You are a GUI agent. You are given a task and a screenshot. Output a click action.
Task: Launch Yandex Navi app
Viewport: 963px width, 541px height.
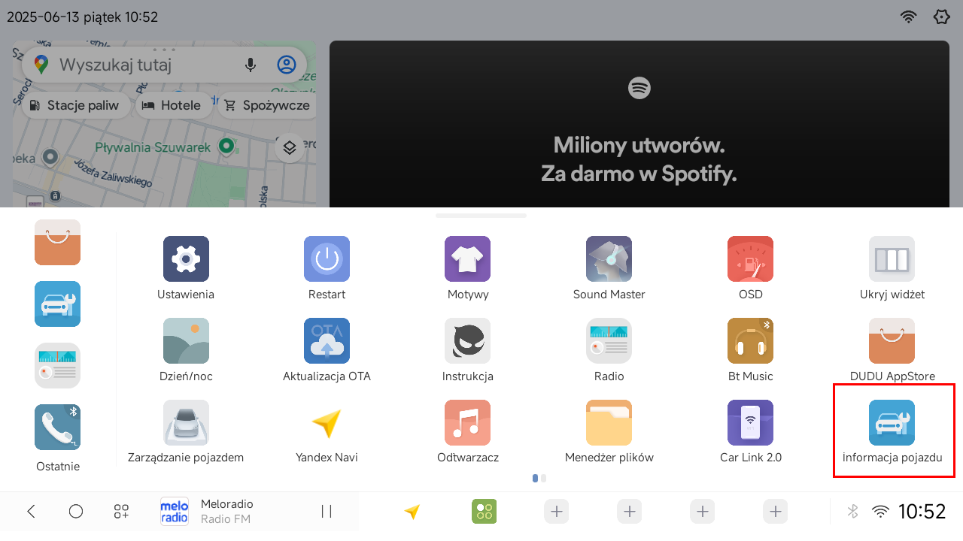[327, 423]
